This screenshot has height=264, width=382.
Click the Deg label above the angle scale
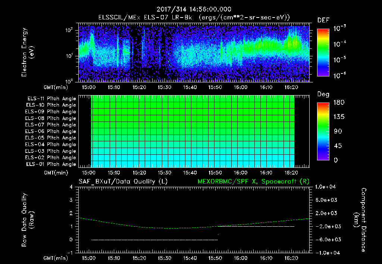pyautogui.click(x=323, y=94)
